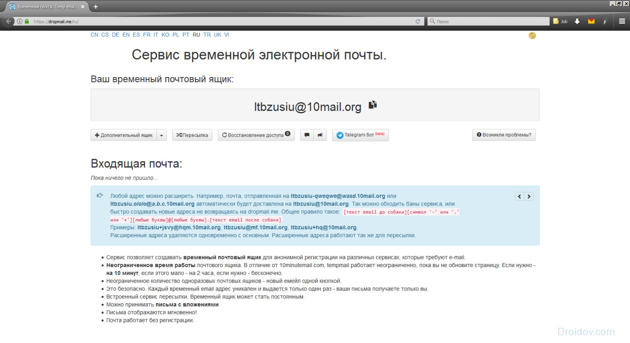Switch language to CN

pos(94,35)
